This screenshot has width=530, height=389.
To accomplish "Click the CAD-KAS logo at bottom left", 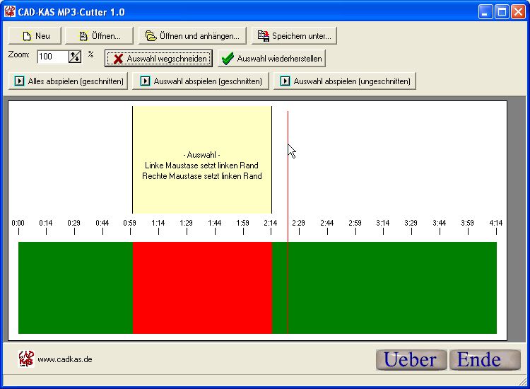I will [26, 359].
